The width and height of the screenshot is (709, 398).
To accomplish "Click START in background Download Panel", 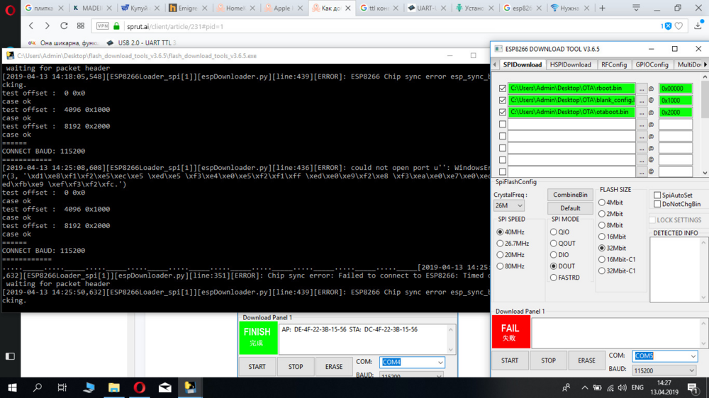I will (257, 367).
